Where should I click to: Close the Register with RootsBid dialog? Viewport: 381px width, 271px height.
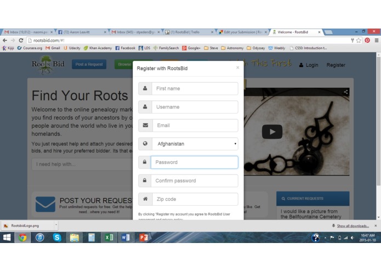coord(237,67)
